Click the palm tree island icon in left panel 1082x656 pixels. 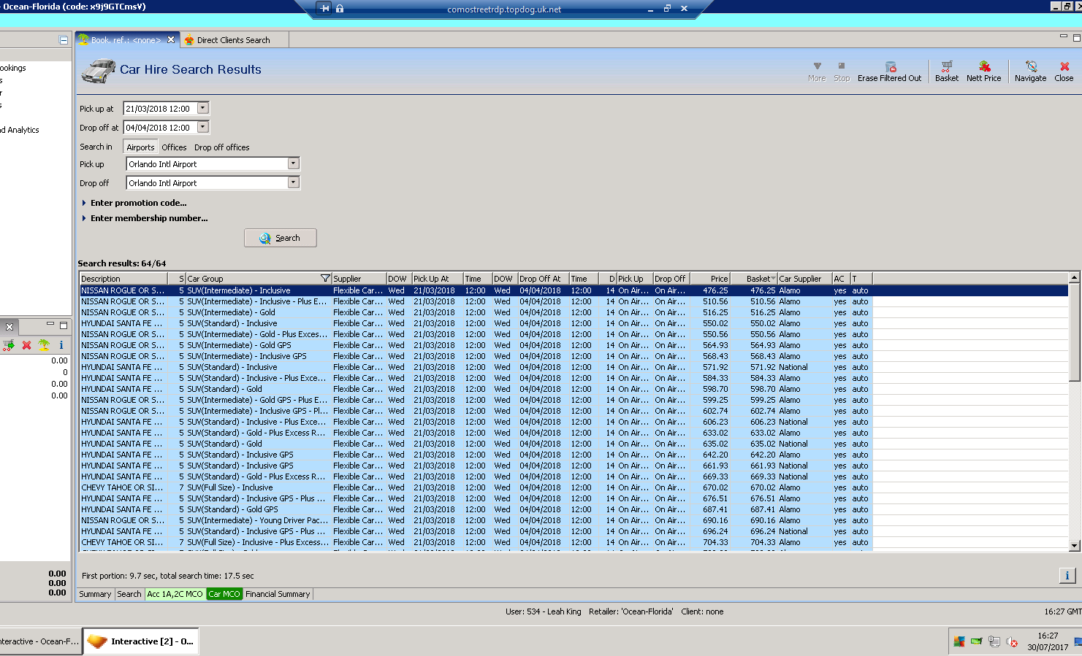tap(44, 345)
